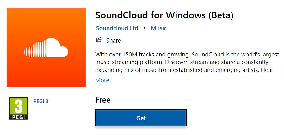The height and width of the screenshot is (135, 284).
Task: Click the Share text label
Action: click(x=114, y=40)
